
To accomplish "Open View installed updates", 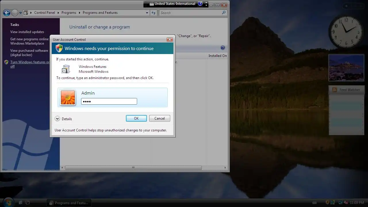I will point(27,32).
